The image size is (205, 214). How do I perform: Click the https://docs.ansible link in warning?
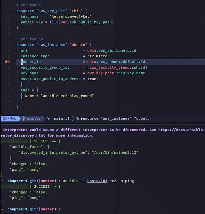coord(182,130)
